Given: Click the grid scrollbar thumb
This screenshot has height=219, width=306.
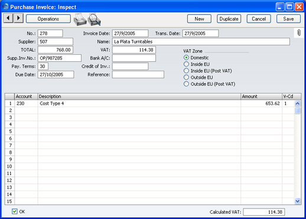Looking at the screenshot, I should 298,111.
